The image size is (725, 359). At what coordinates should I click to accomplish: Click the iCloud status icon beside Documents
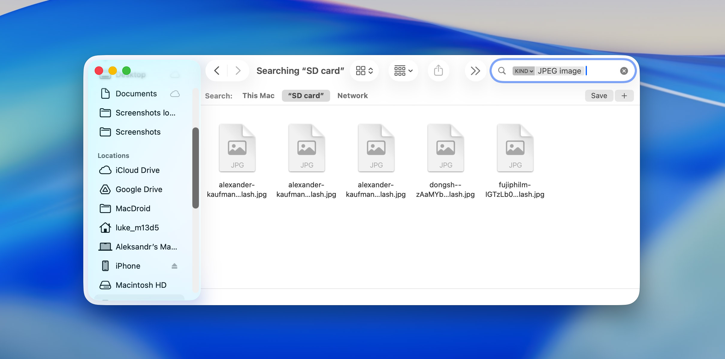[x=175, y=94]
